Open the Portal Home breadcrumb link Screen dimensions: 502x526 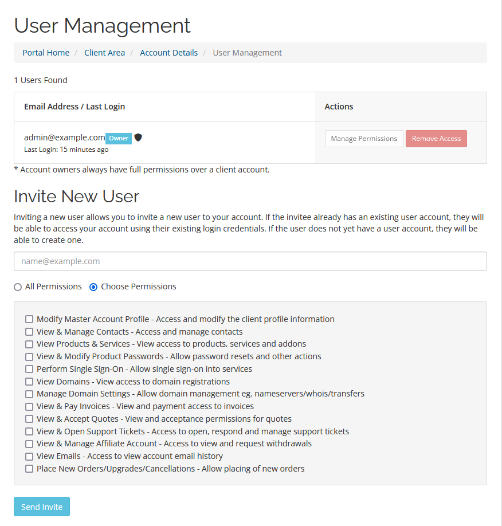(45, 52)
